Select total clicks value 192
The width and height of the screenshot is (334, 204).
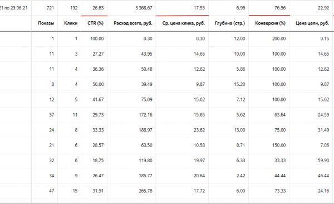73,8
